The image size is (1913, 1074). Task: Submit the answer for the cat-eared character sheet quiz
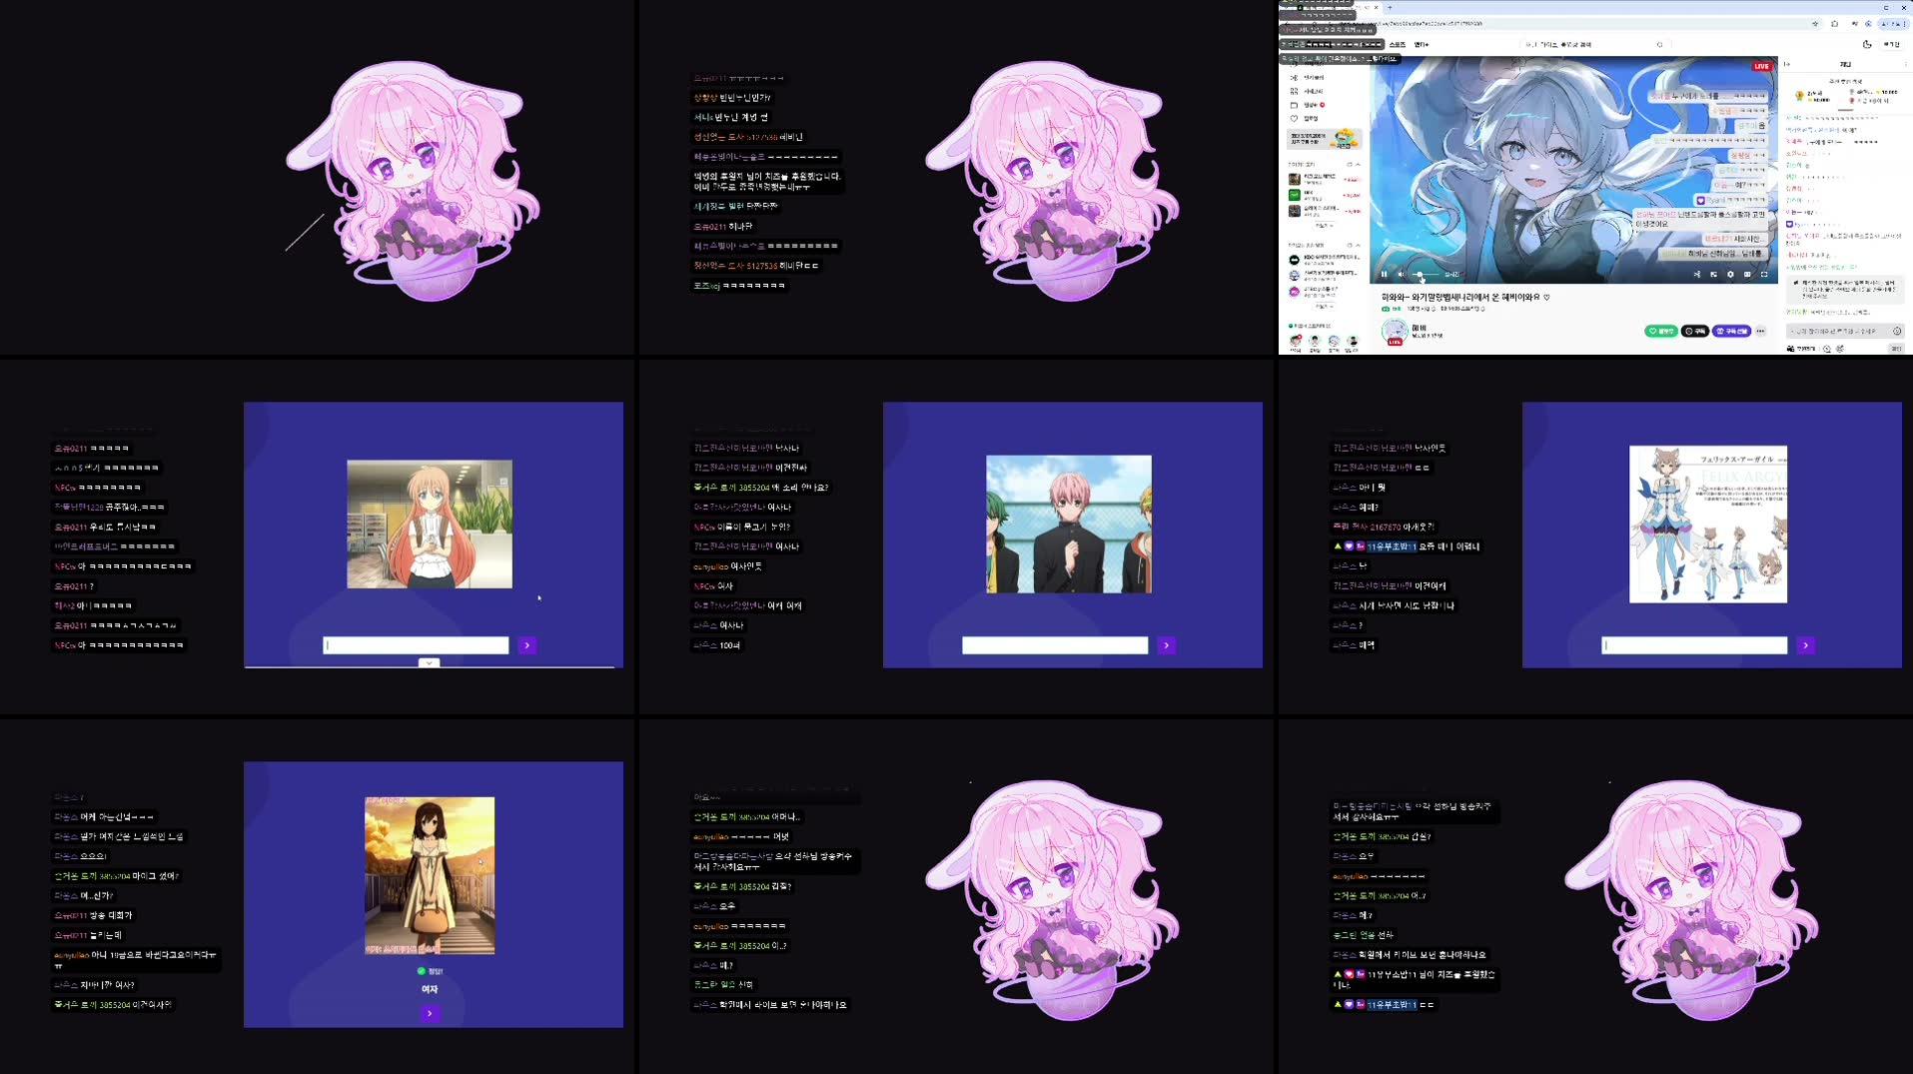click(1806, 645)
